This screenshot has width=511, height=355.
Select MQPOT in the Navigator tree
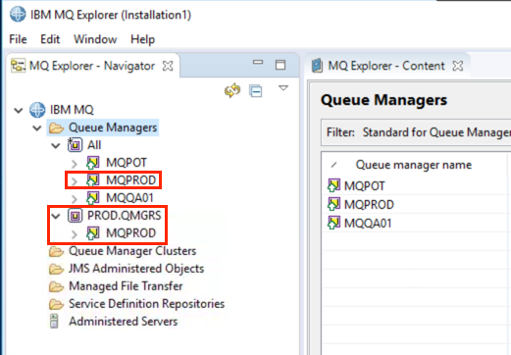tap(127, 163)
